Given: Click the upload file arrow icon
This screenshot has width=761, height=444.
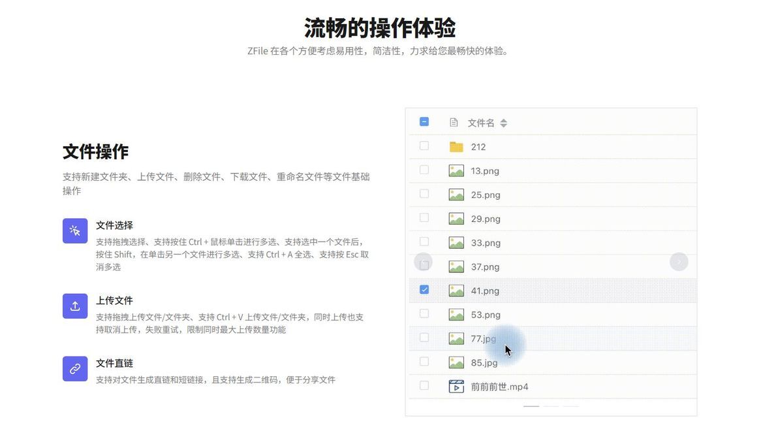Looking at the screenshot, I should click(x=75, y=306).
